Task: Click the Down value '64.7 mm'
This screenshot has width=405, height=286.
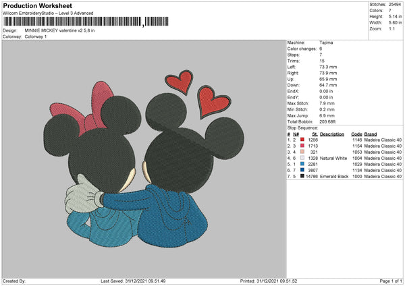Action: (328, 85)
